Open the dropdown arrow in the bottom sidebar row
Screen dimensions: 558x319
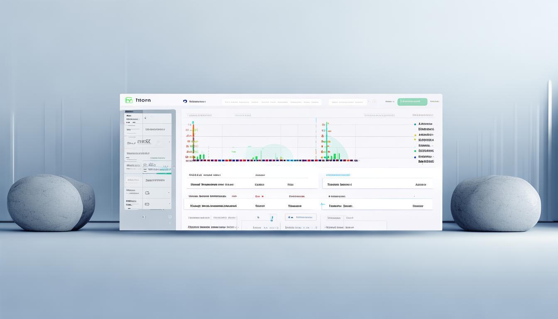(x=169, y=204)
